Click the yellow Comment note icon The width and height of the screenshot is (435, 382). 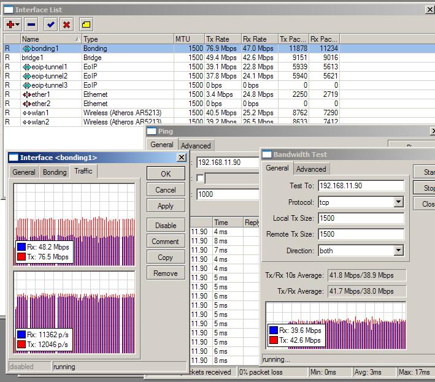(x=85, y=25)
